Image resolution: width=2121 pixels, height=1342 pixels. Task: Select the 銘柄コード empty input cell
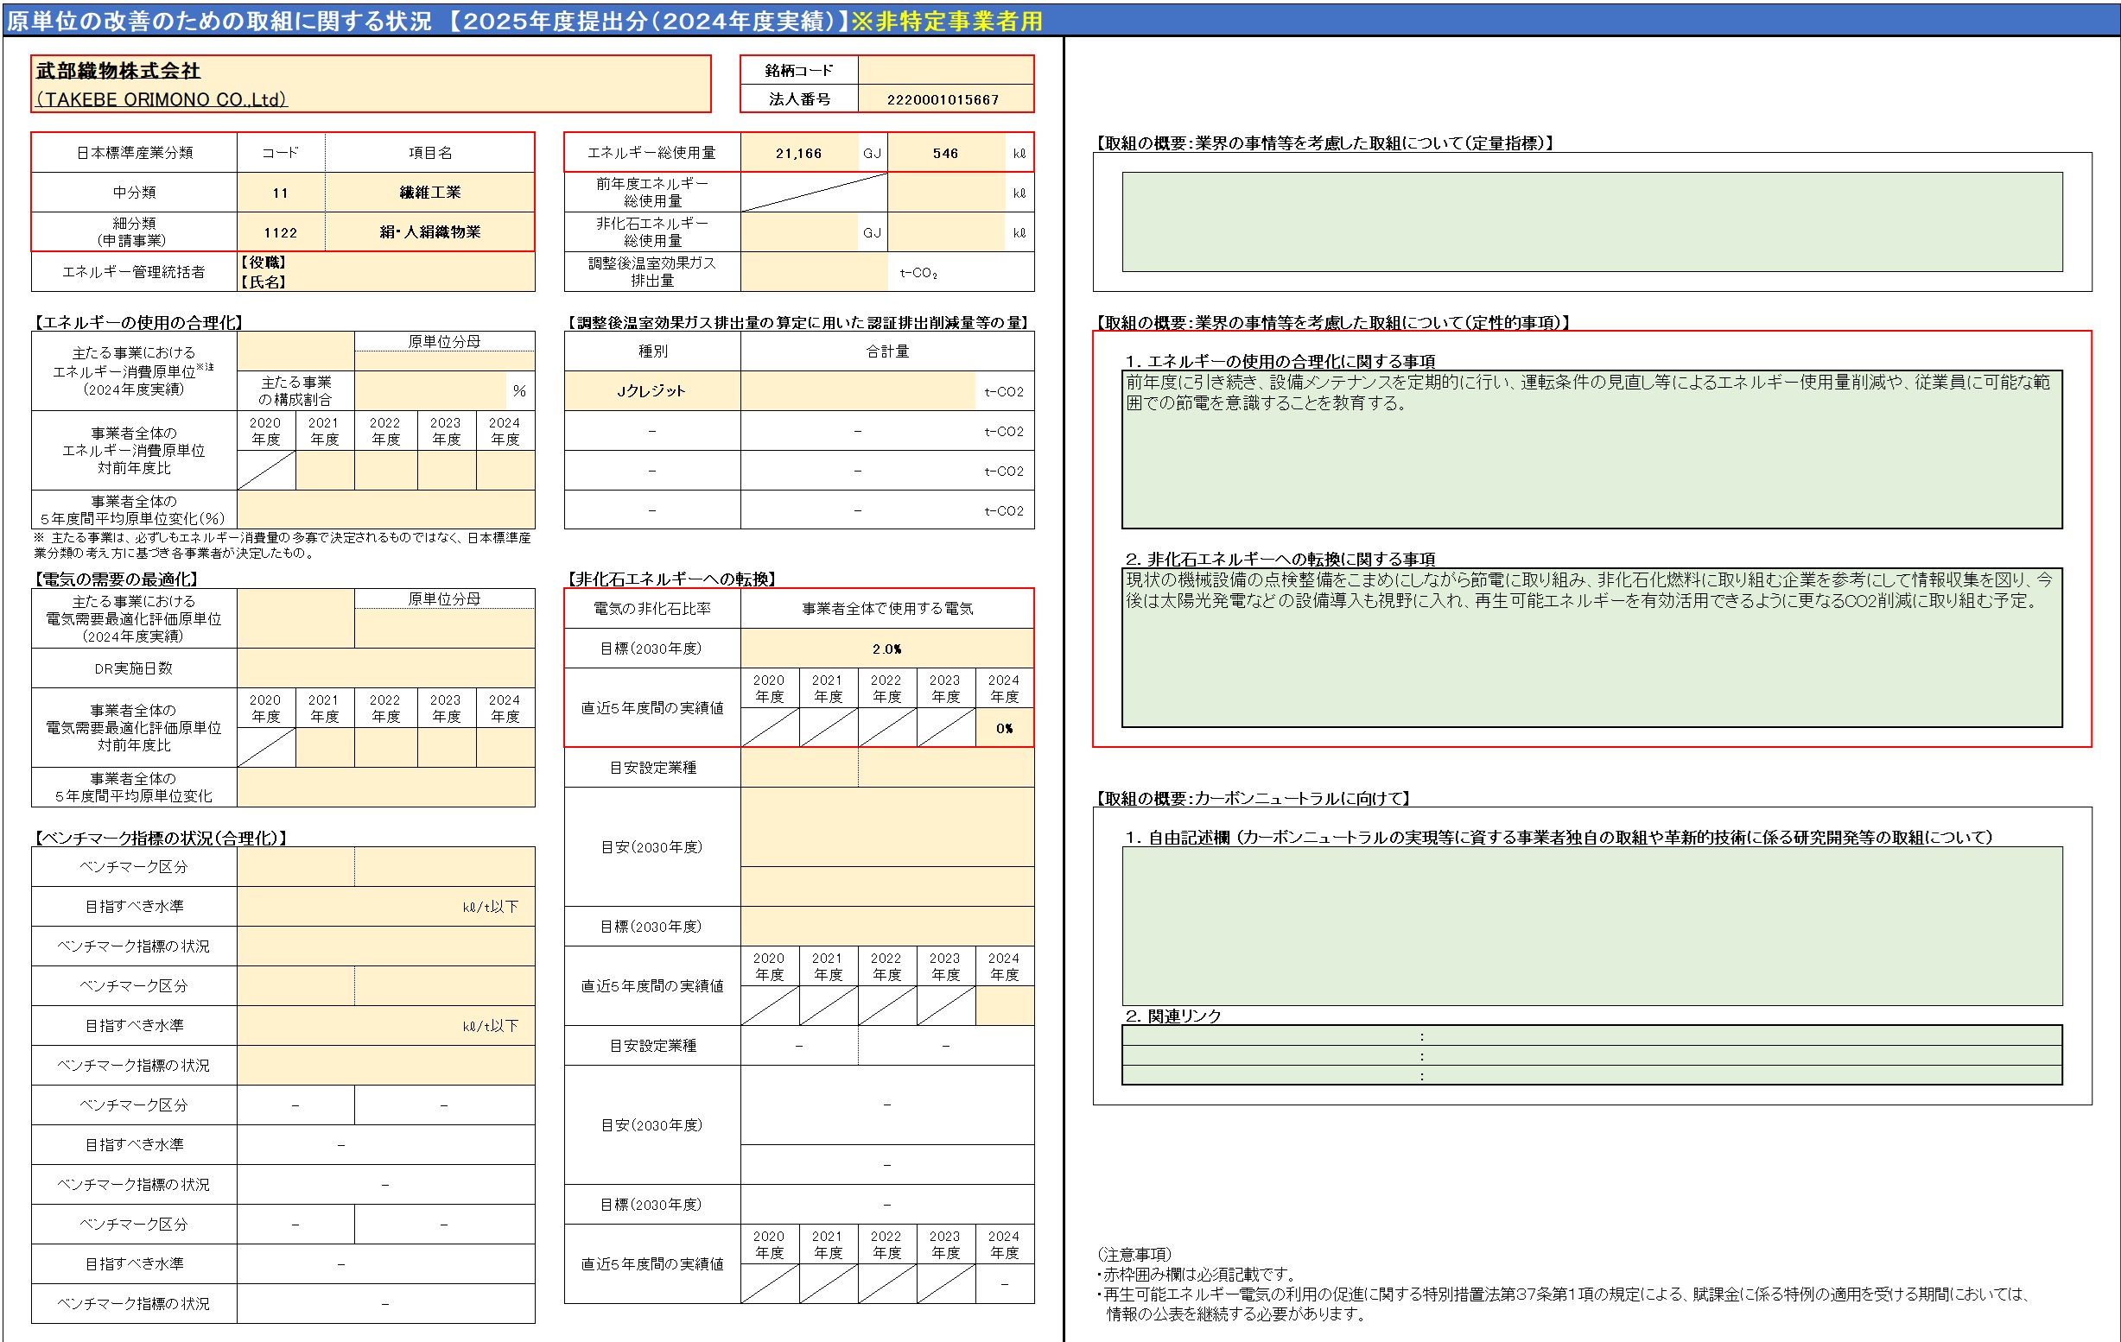coord(945,70)
